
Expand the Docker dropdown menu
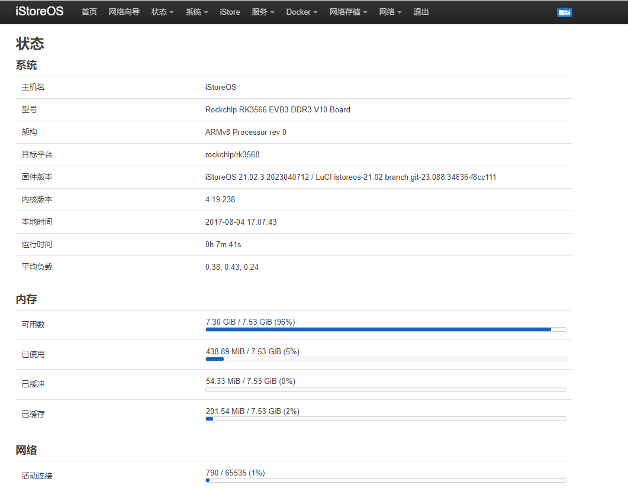point(302,12)
